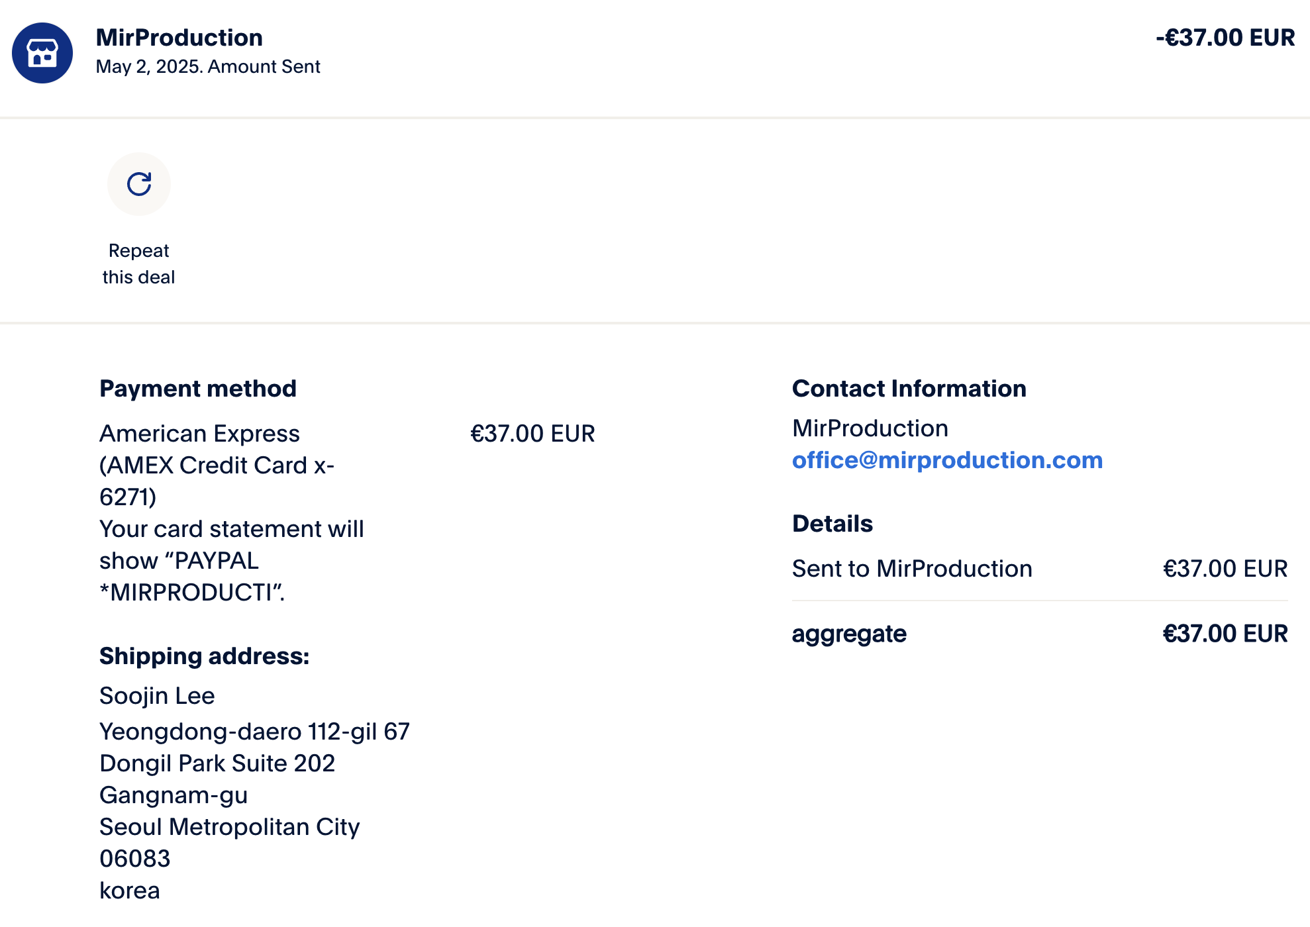
Task: Click the circular Repeat arrow icon
Action: (139, 184)
